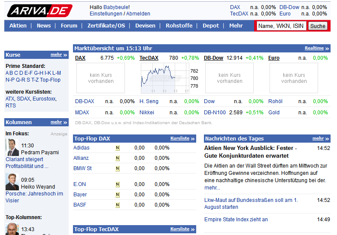Click the Euro heading in Marktübersicht
The width and height of the screenshot is (337, 235).
[x=273, y=58]
